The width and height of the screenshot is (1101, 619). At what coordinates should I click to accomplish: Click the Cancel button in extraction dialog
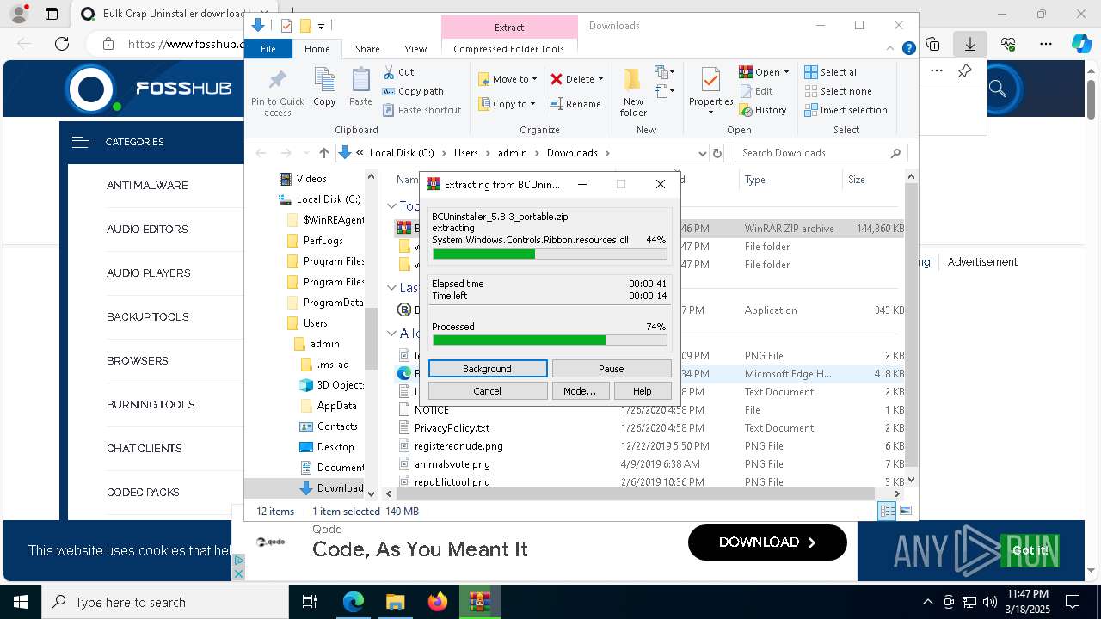[488, 391]
